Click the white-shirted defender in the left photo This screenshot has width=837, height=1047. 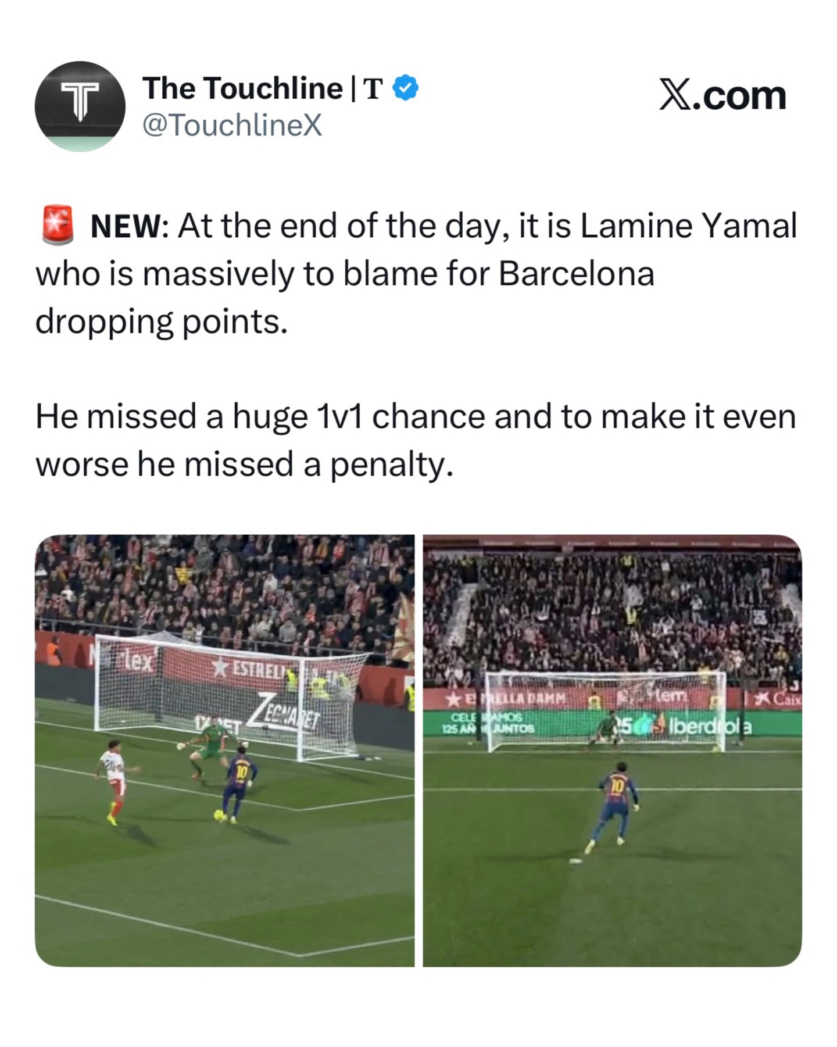pos(115,782)
